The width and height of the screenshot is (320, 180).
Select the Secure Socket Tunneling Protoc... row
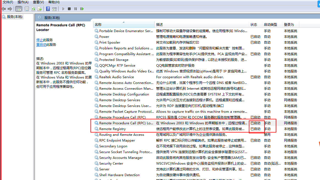196,152
